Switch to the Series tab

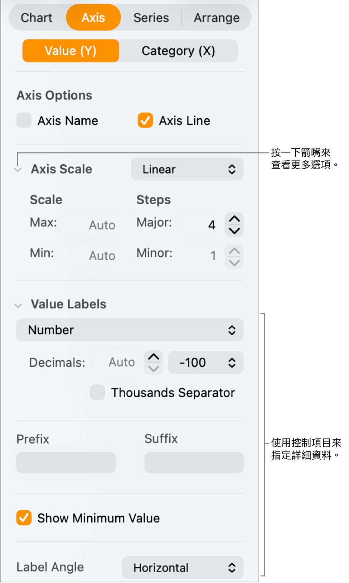coord(151,18)
